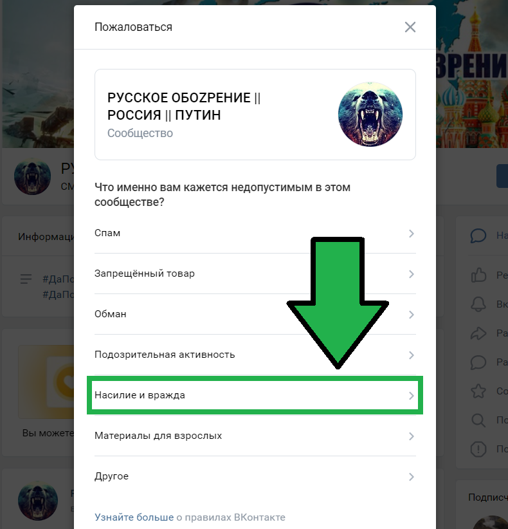Choose Запрещённый товар option
Viewport: 508px width, 529px height.
tap(255, 274)
